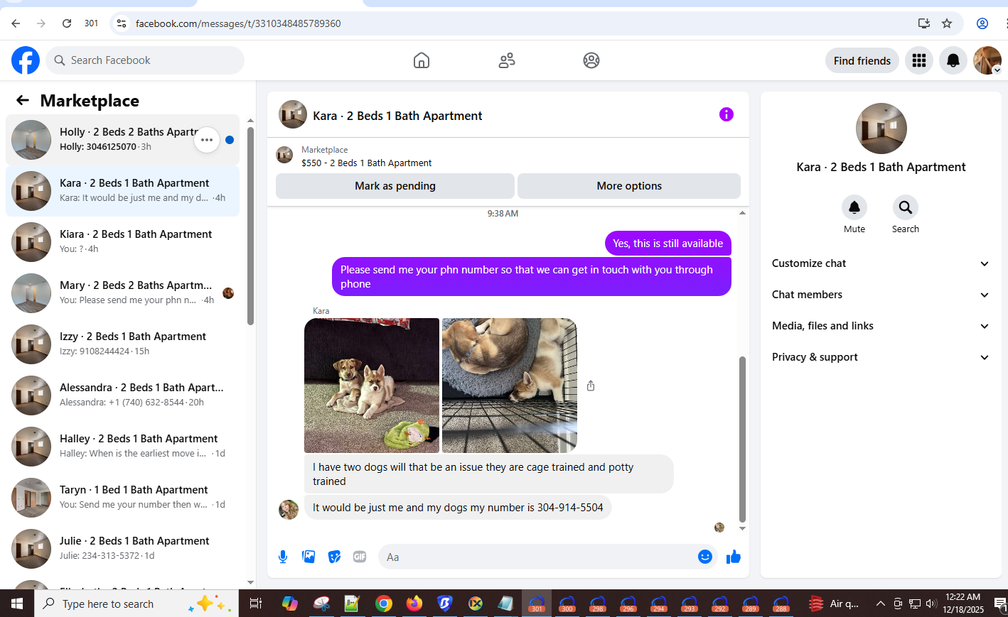Viewport: 1008px width, 617px height.
Task: Open the photo of dogs sleeping in cage
Action: tap(509, 386)
